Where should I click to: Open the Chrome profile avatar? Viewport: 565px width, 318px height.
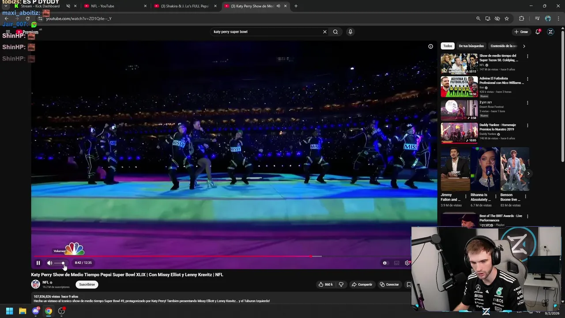click(x=548, y=19)
